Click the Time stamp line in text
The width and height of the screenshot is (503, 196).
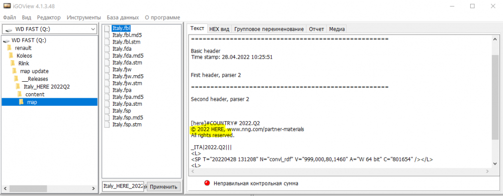tap(231, 57)
